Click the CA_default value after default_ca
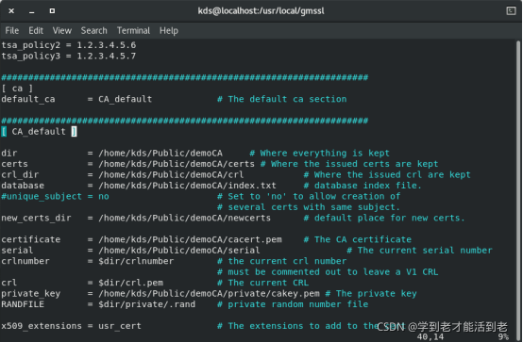 pyautogui.click(x=125, y=99)
